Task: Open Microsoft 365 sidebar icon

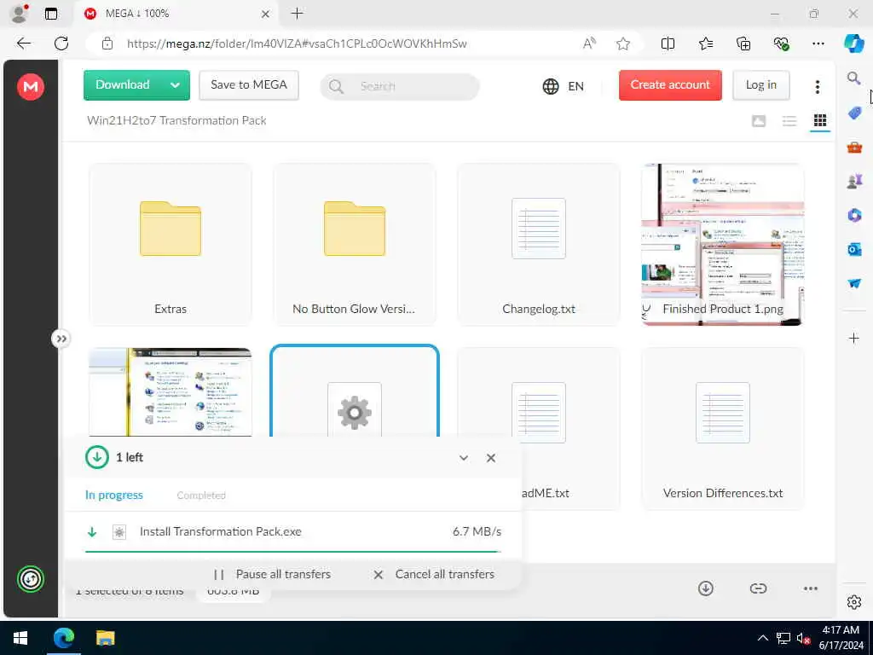Action: click(854, 216)
